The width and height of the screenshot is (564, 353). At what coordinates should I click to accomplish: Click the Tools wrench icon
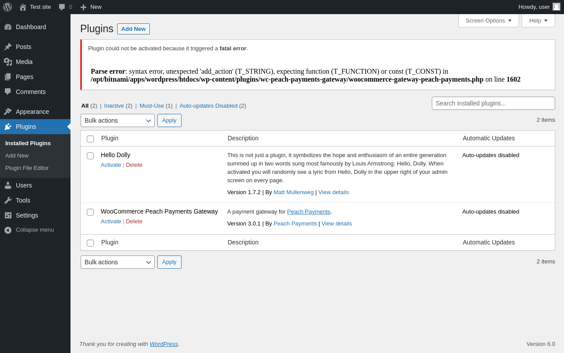pos(8,200)
